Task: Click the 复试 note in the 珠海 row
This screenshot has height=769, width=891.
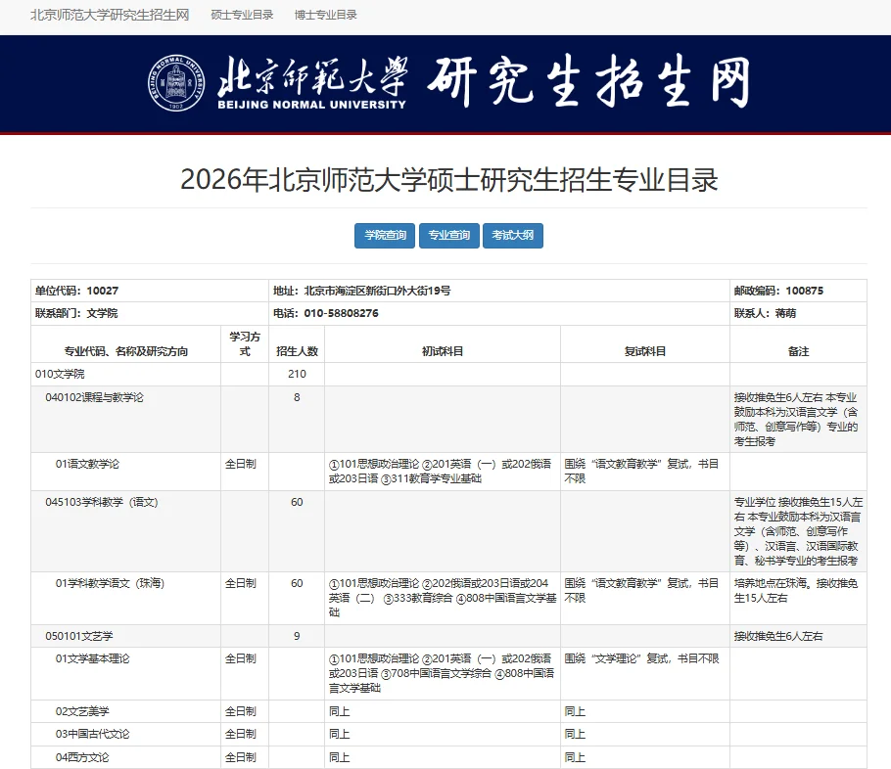Action: point(641,591)
